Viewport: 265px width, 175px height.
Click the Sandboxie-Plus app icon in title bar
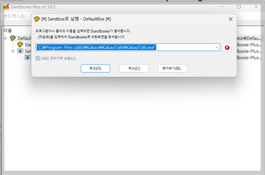(x=6, y=7)
